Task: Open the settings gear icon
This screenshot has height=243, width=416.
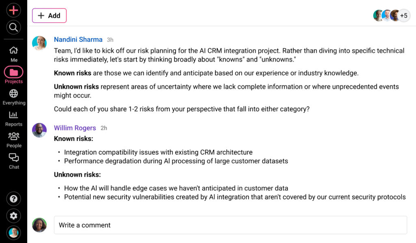Action: point(13,216)
